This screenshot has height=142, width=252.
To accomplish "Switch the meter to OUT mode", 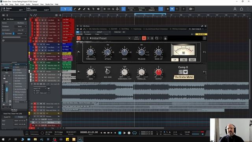I will [192, 60].
